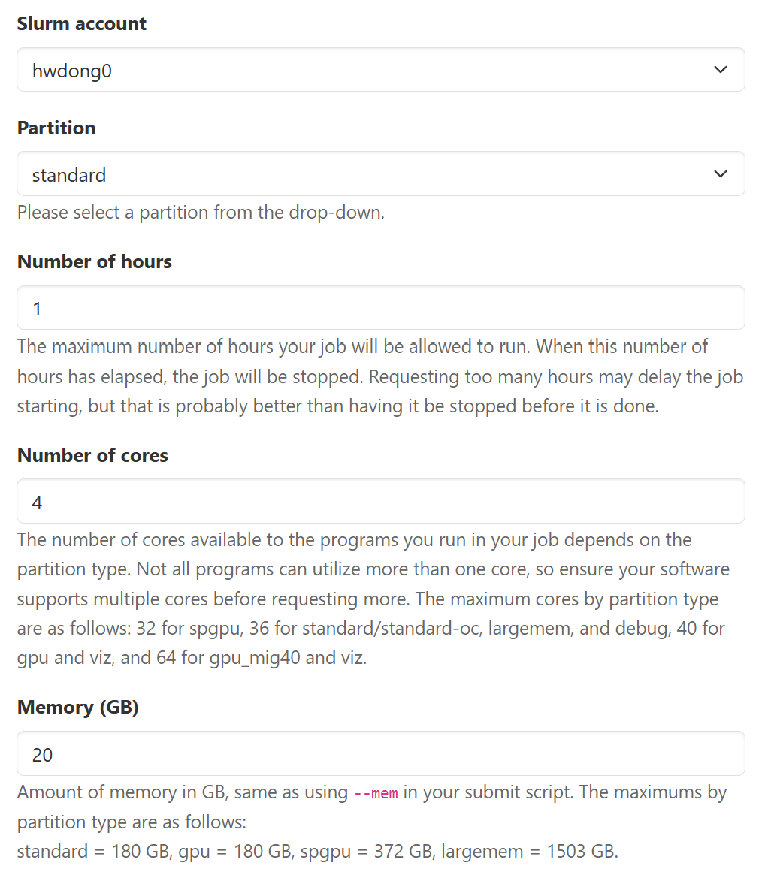Open the Partition select box showing standard

(x=361, y=174)
